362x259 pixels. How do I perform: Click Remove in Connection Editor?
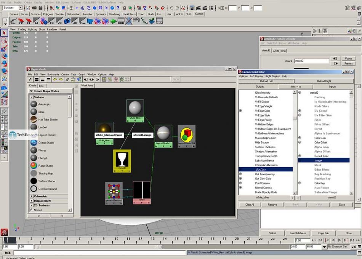coord(272,205)
